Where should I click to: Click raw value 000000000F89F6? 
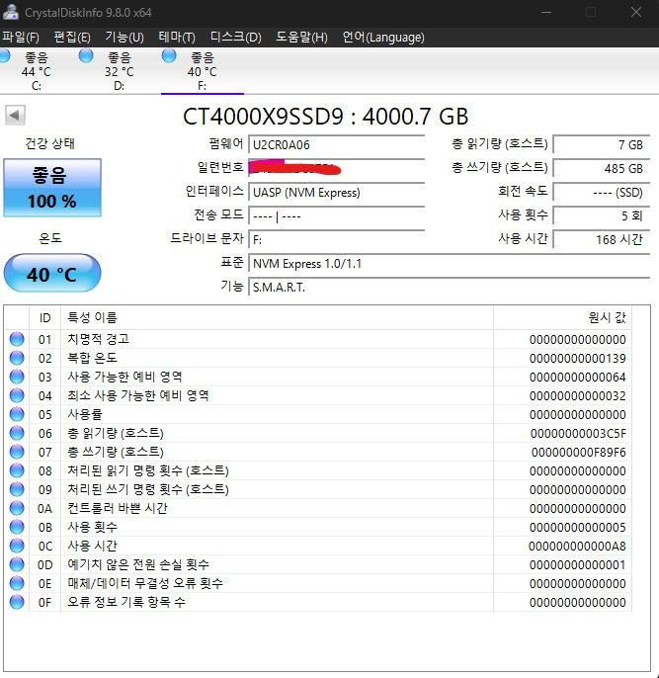[x=578, y=453]
